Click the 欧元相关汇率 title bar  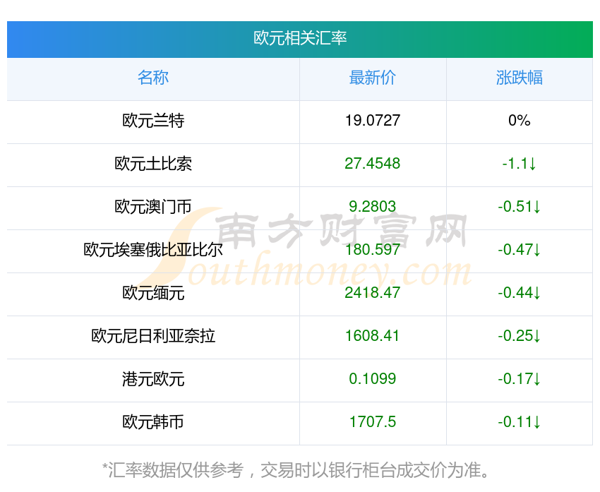click(x=300, y=40)
